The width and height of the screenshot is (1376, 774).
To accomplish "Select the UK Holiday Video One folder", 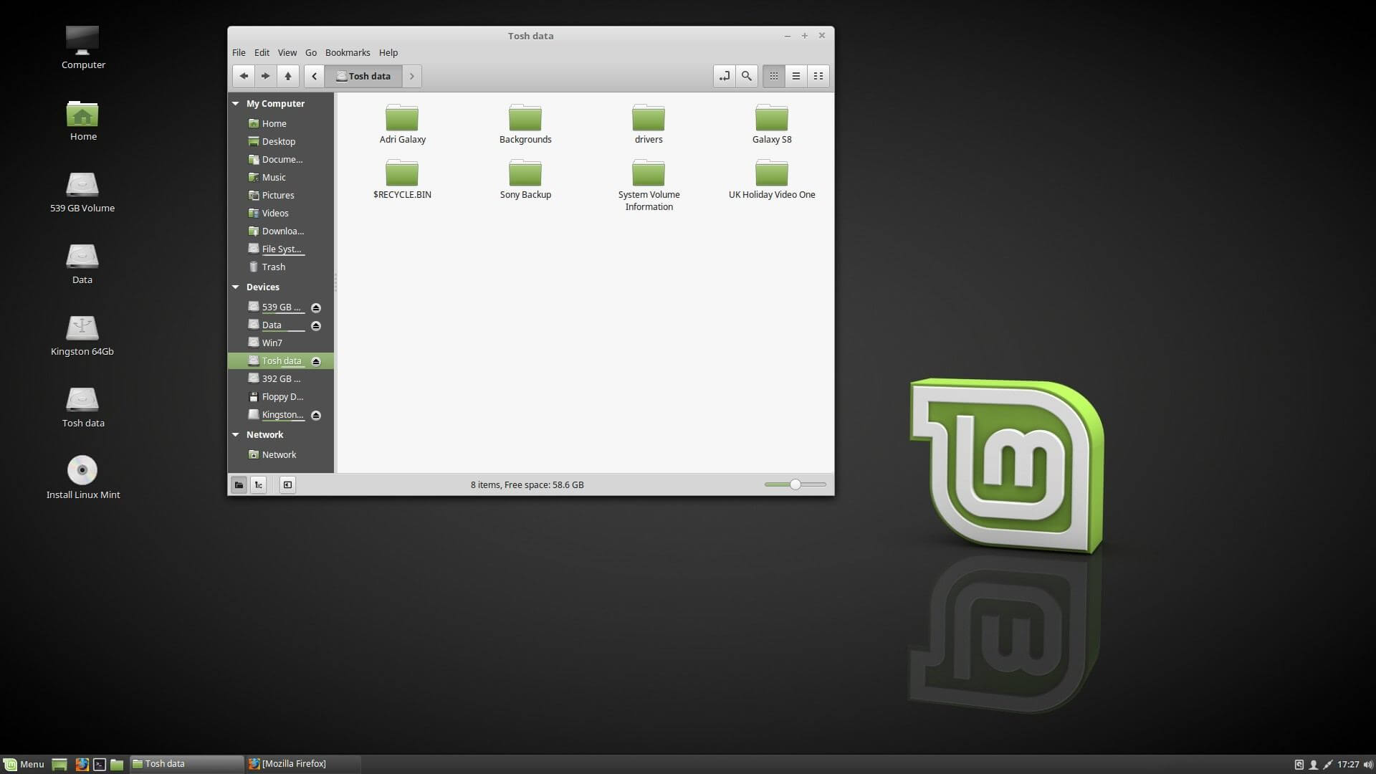I will (x=772, y=180).
